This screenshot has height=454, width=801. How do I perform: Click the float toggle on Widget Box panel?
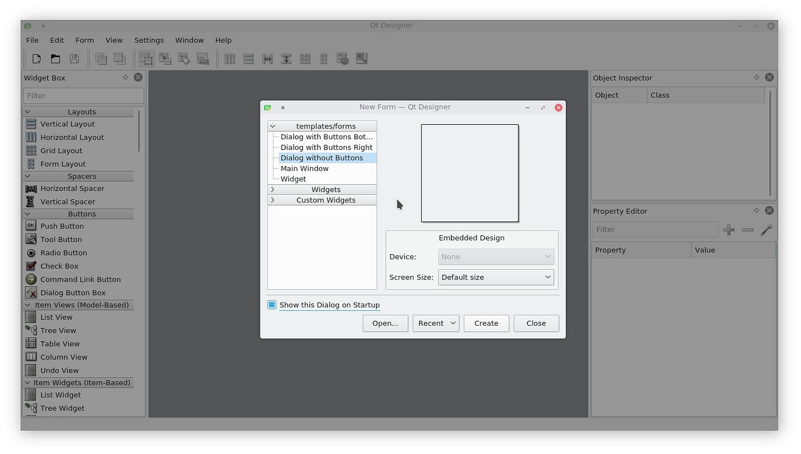point(125,77)
